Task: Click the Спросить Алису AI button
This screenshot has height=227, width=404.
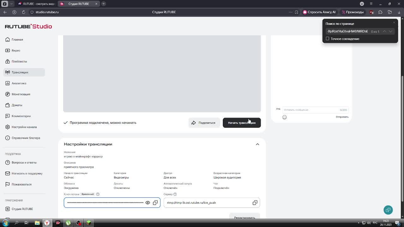Action: point(319,12)
